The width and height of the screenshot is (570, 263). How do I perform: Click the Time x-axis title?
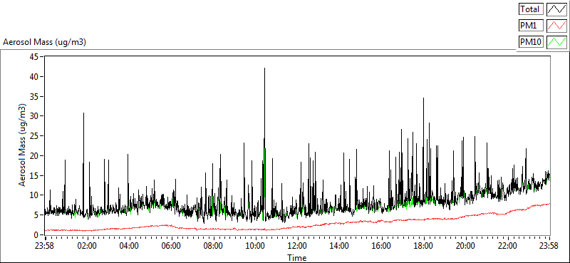coord(297,258)
